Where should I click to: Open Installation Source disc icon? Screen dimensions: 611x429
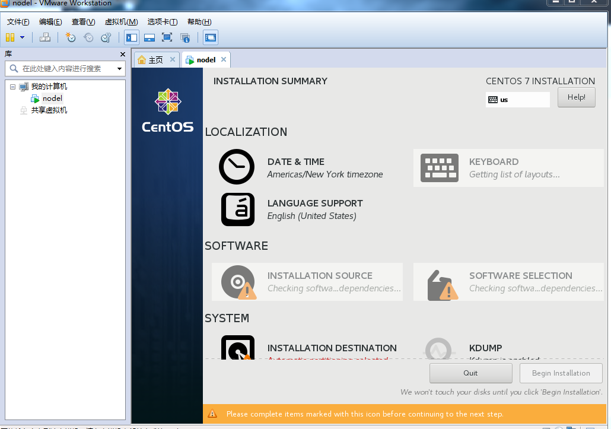click(238, 282)
